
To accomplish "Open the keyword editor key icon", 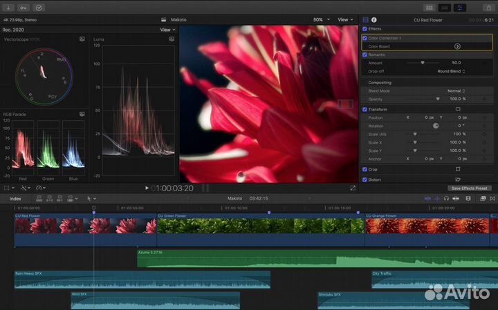I will click(x=24, y=8).
